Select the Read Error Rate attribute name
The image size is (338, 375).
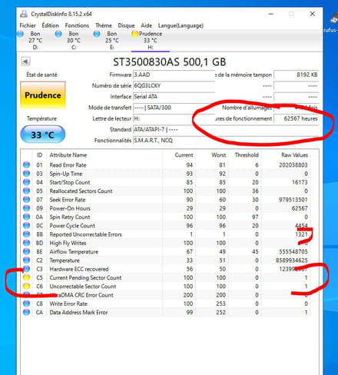point(68,165)
